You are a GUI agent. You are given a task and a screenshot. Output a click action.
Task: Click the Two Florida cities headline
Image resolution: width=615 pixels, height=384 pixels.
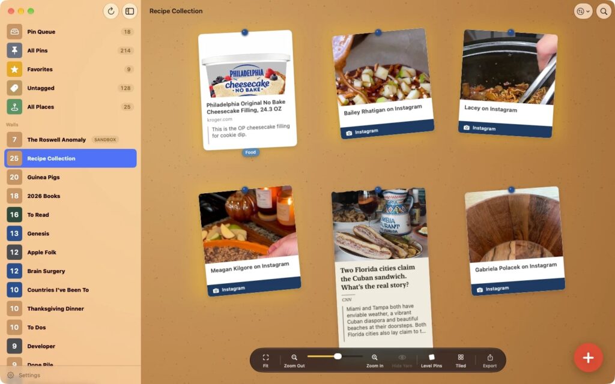click(x=378, y=277)
